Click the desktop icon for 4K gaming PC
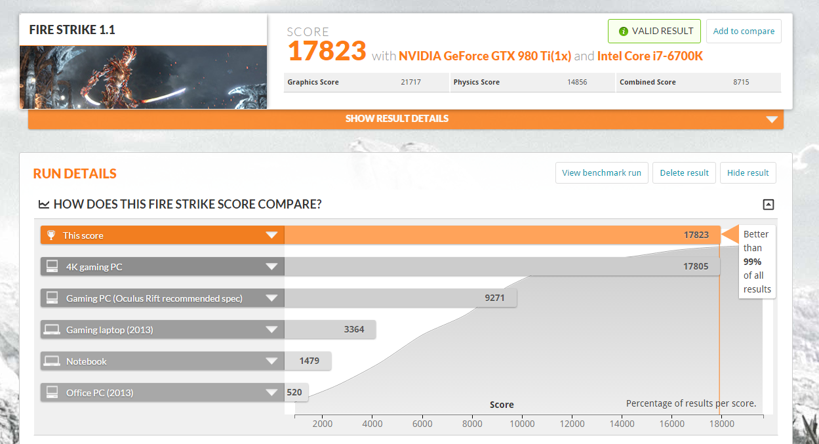 coord(52,267)
